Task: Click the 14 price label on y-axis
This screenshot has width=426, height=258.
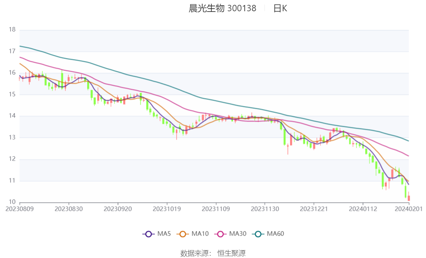Action: tap(12, 116)
